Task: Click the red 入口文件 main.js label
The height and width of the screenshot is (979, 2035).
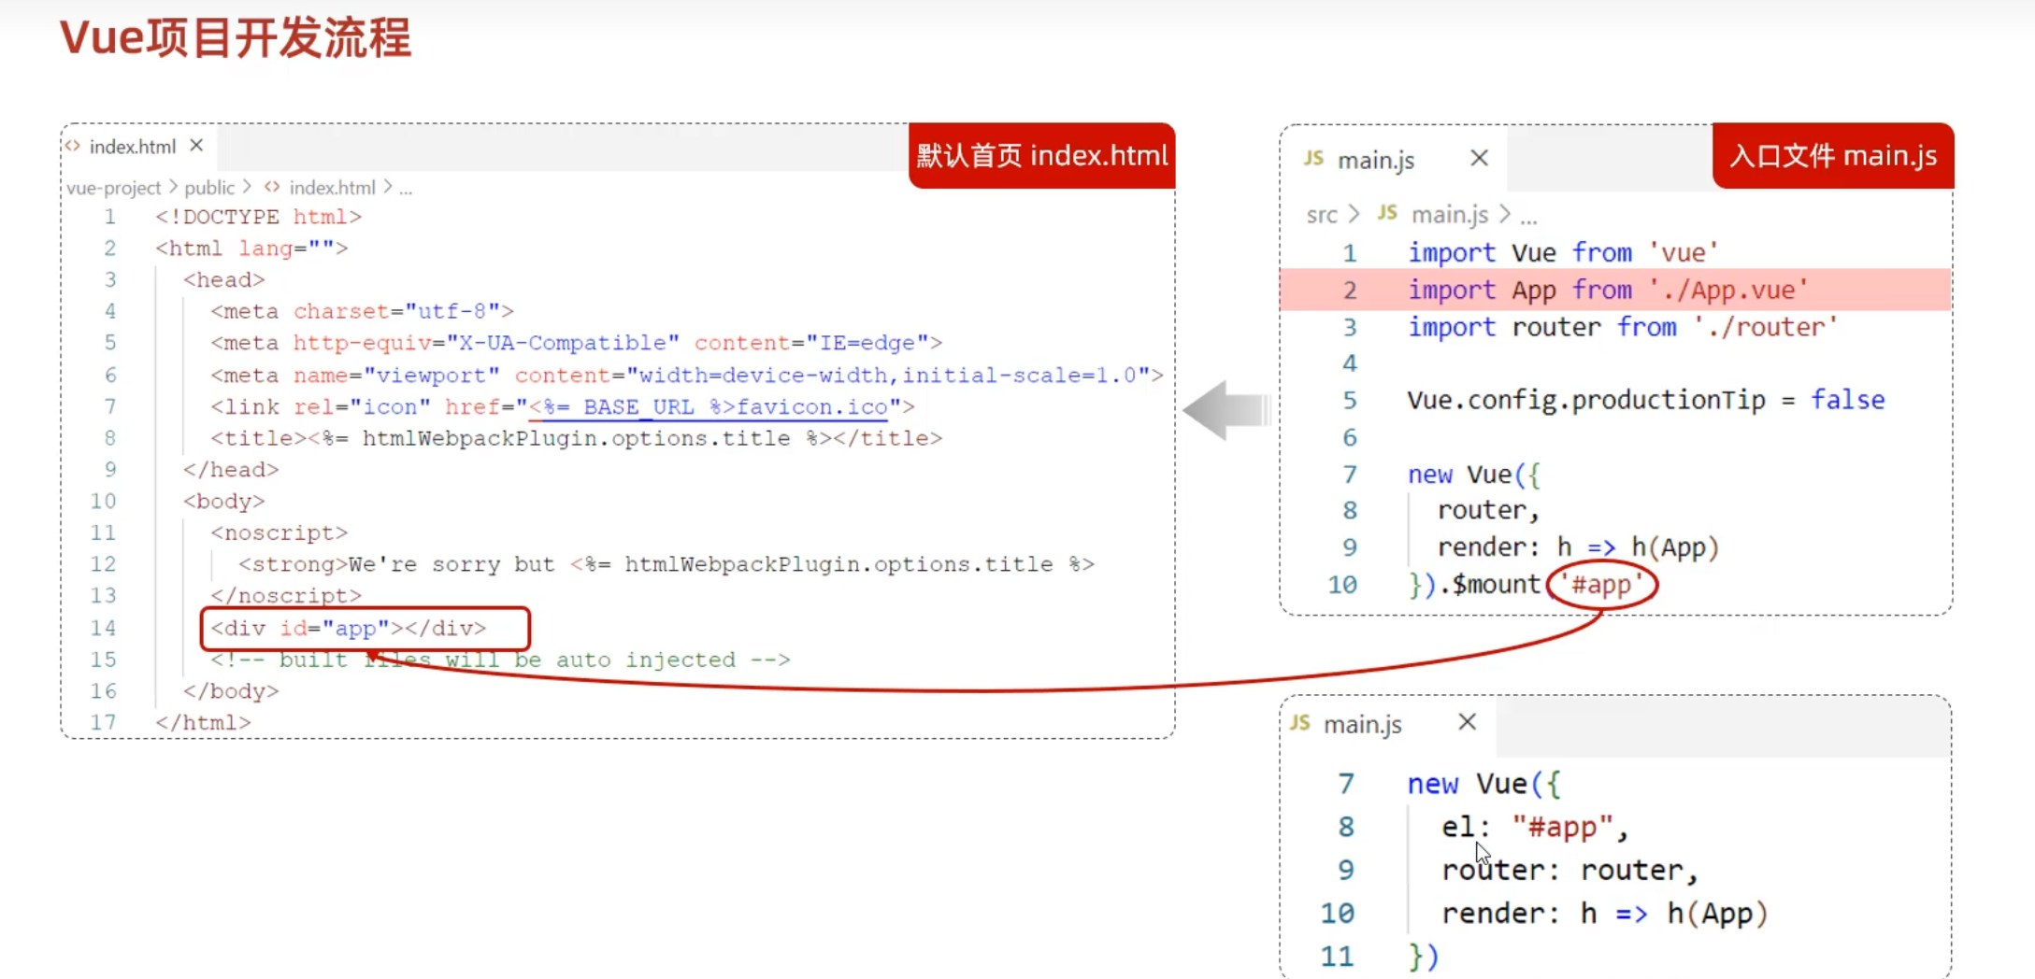Action: 1833,155
